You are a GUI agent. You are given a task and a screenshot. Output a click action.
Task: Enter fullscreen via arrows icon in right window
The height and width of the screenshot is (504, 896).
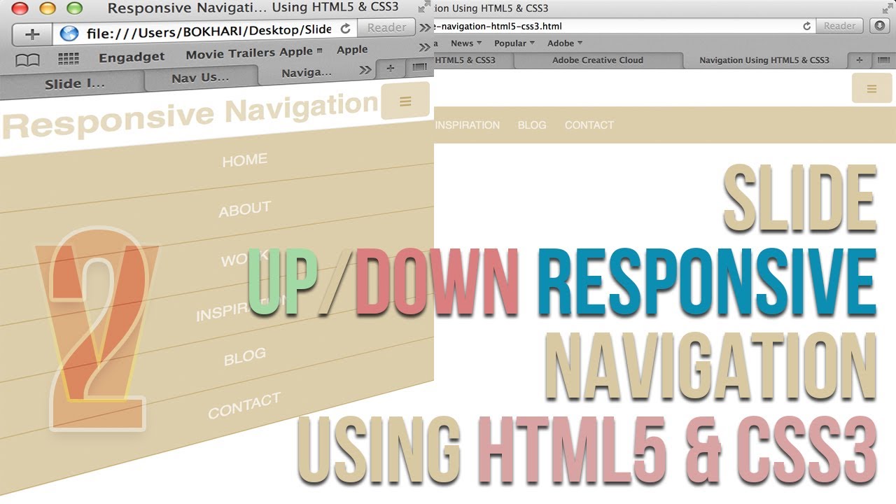click(887, 8)
